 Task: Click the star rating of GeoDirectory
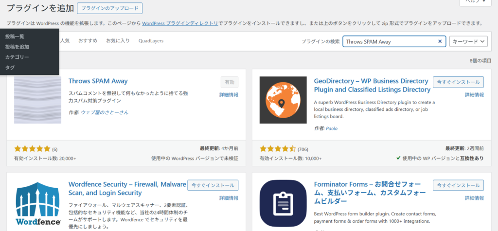tap(278, 149)
